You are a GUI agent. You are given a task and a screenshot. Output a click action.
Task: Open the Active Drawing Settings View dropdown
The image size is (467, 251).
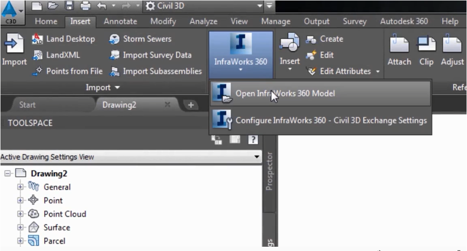pos(256,157)
